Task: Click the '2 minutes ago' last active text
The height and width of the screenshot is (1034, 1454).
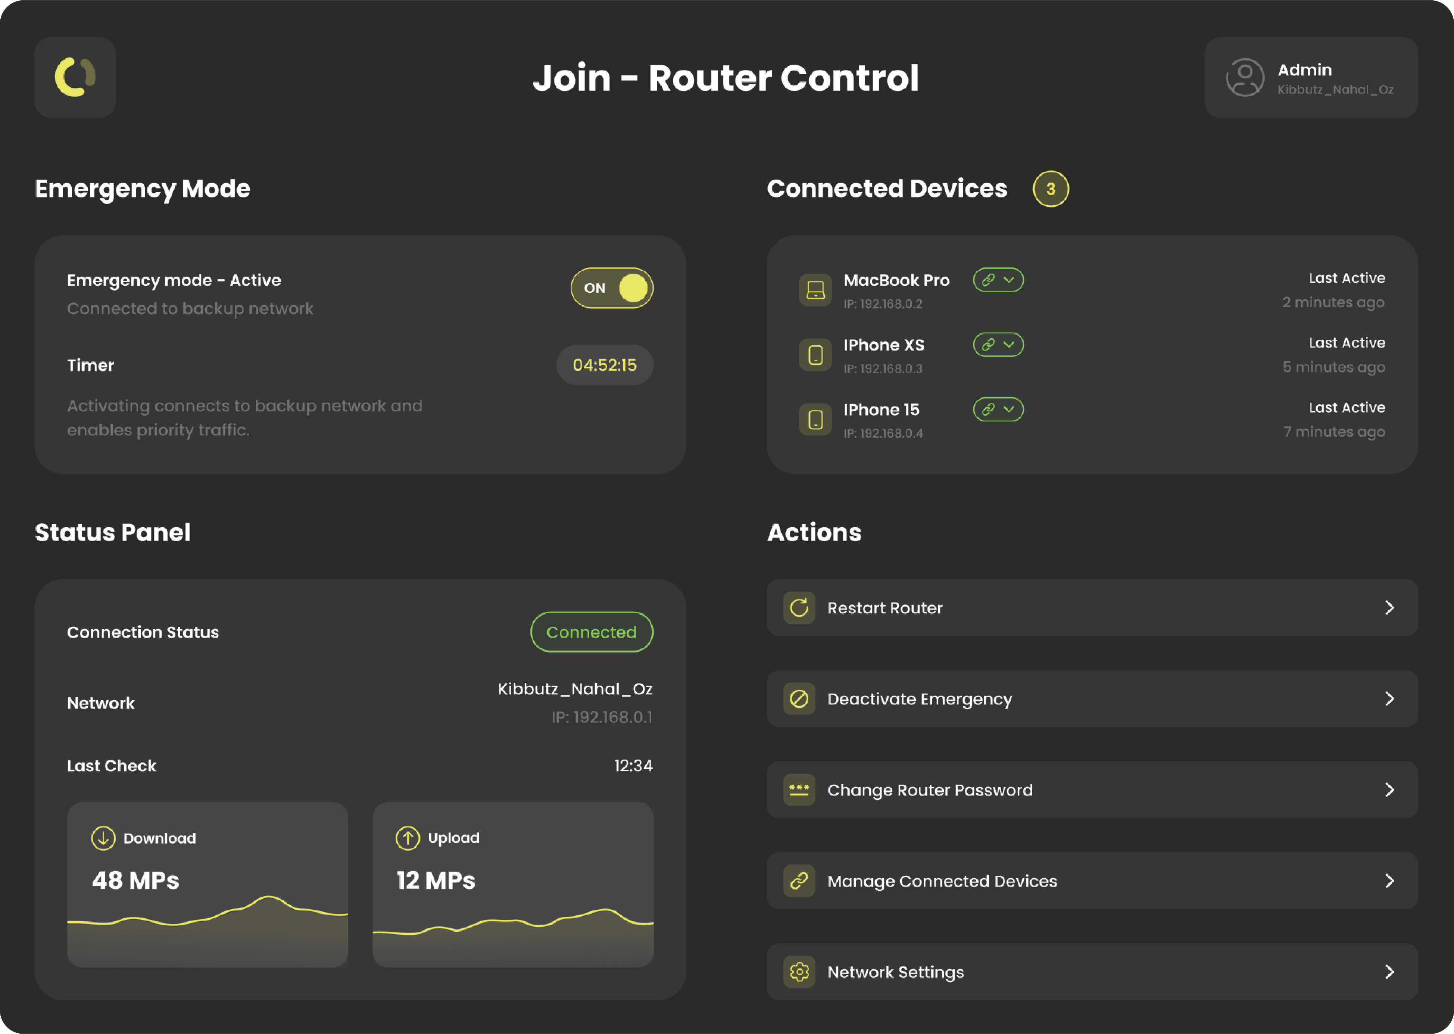Action: tap(1333, 302)
